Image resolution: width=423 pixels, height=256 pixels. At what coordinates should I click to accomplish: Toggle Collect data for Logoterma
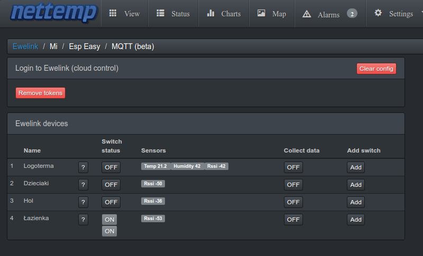(x=293, y=167)
